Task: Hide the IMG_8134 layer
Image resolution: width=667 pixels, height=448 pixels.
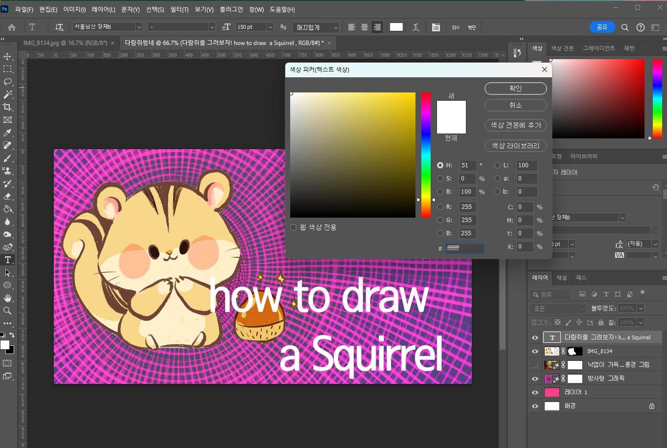Action: pos(535,351)
